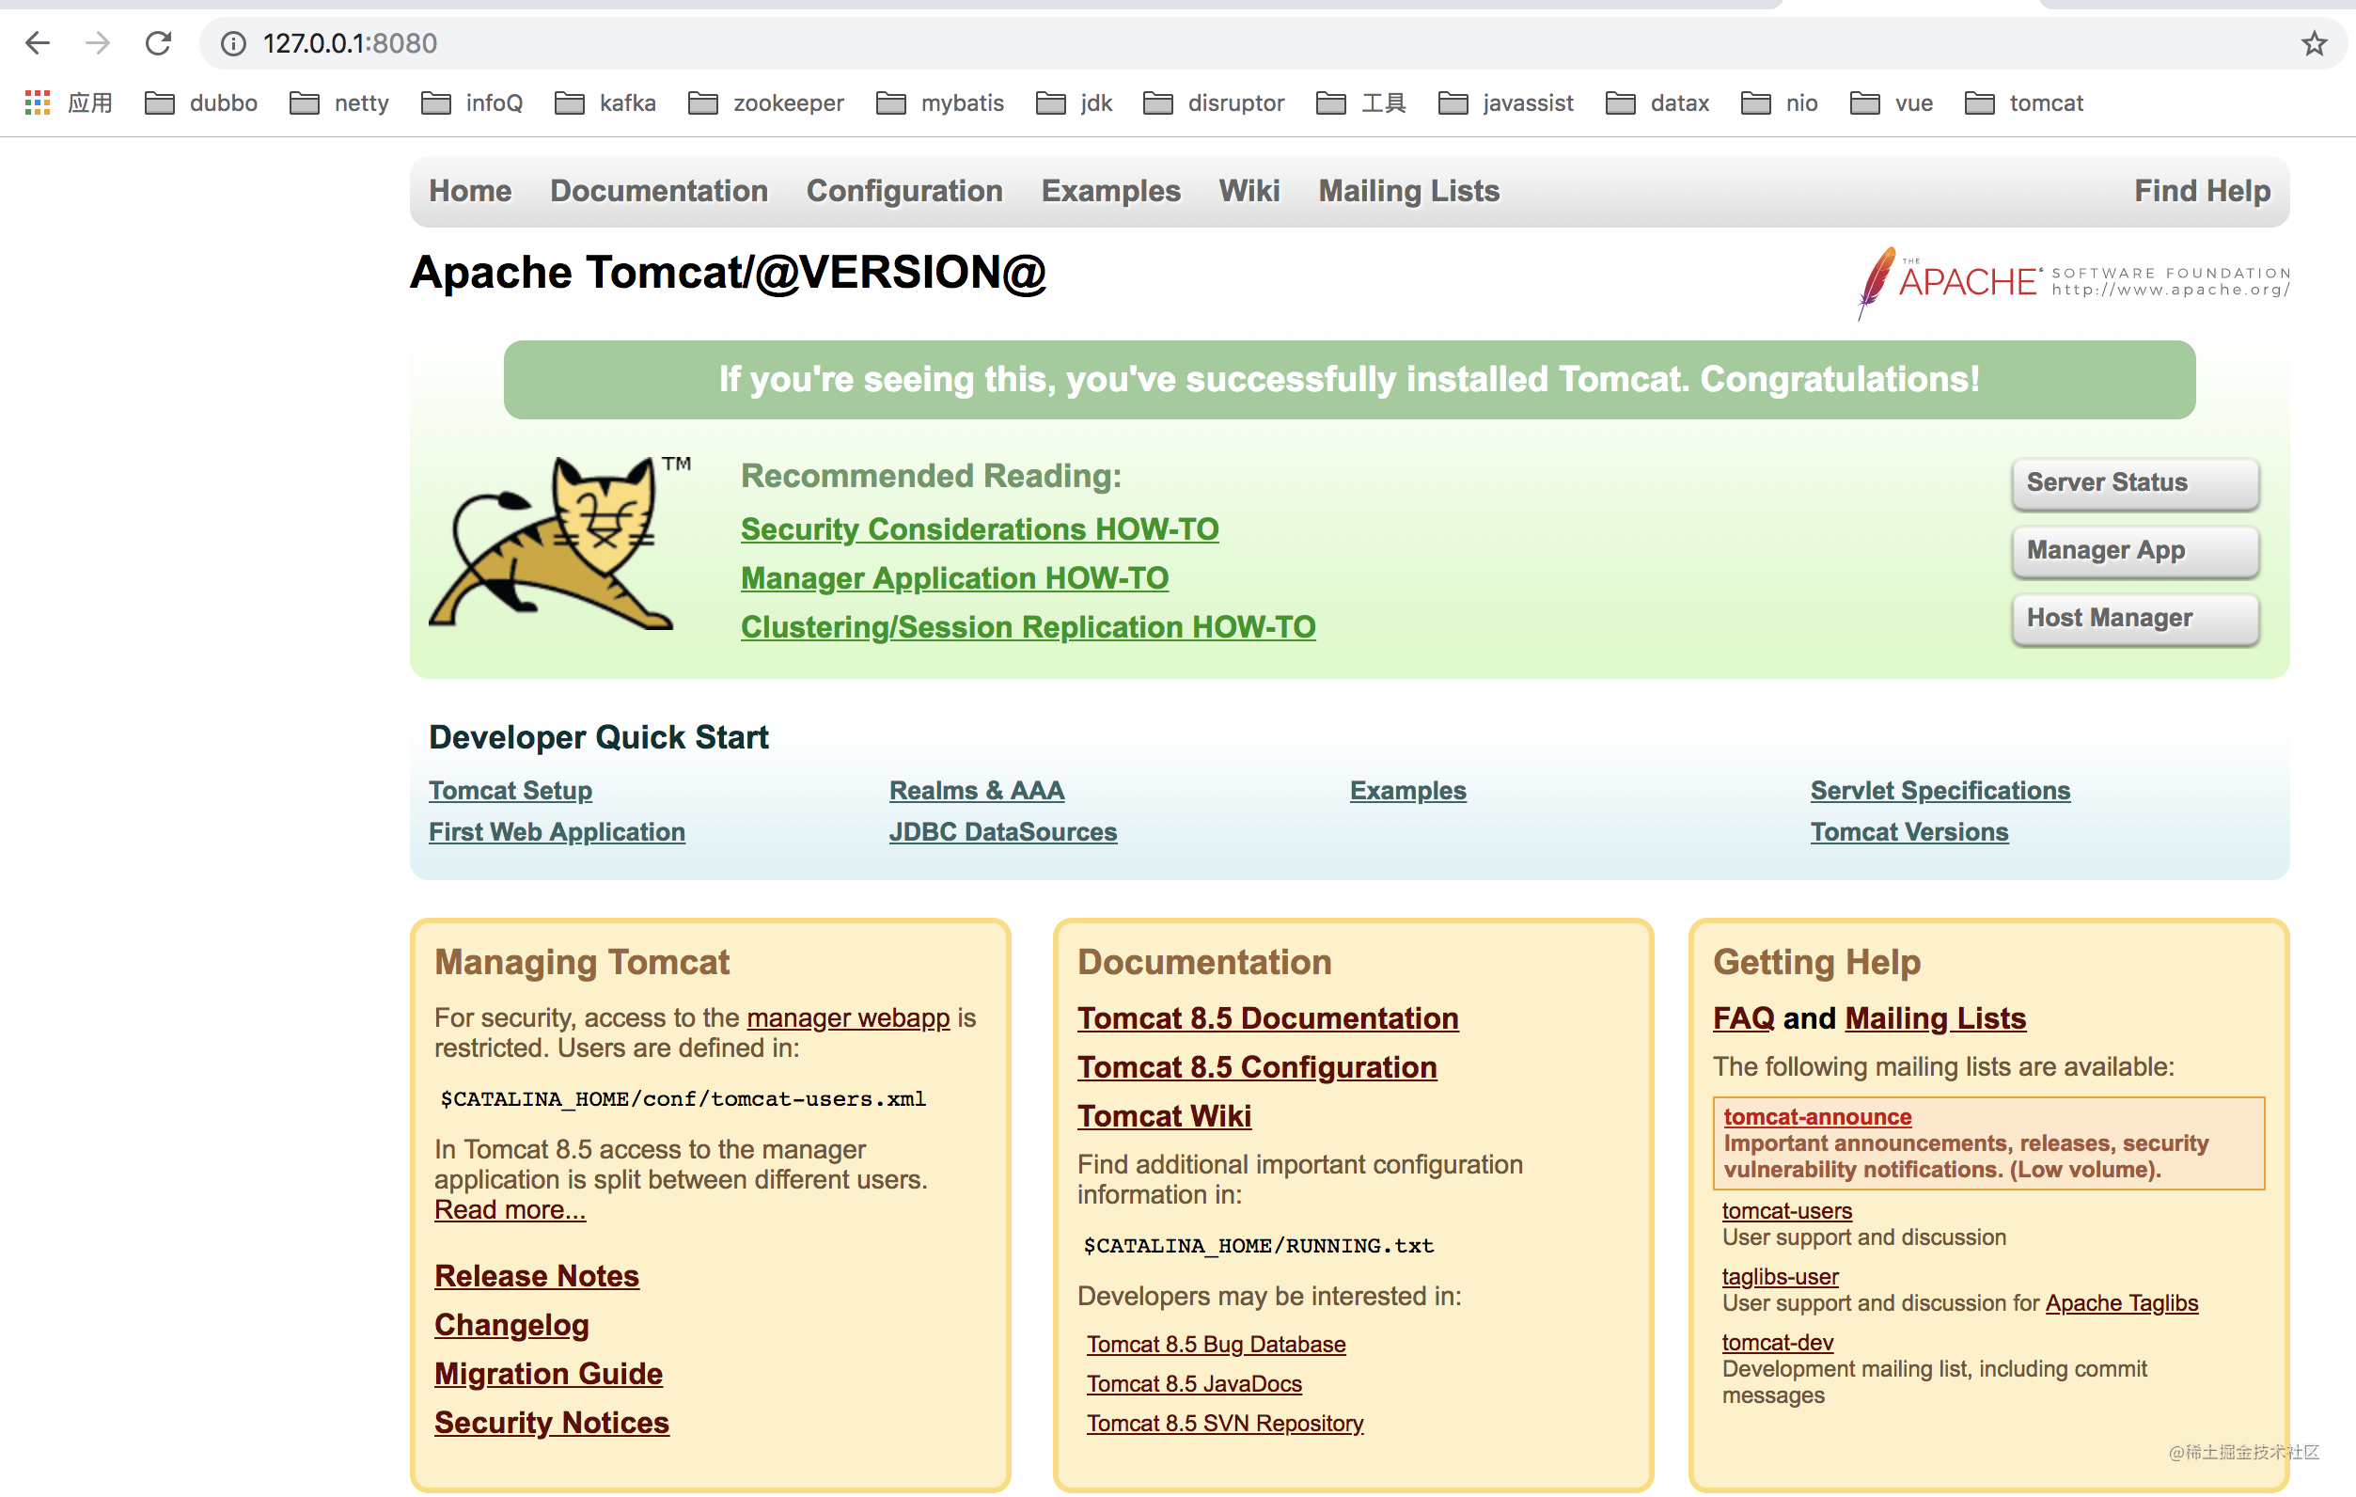Viewport: 2356px width, 1497px height.
Task: Click the browser back arrow
Action: coord(38,43)
